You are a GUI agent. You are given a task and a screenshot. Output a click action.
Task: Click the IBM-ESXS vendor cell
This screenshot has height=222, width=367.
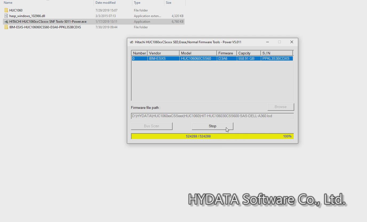[x=163, y=58]
